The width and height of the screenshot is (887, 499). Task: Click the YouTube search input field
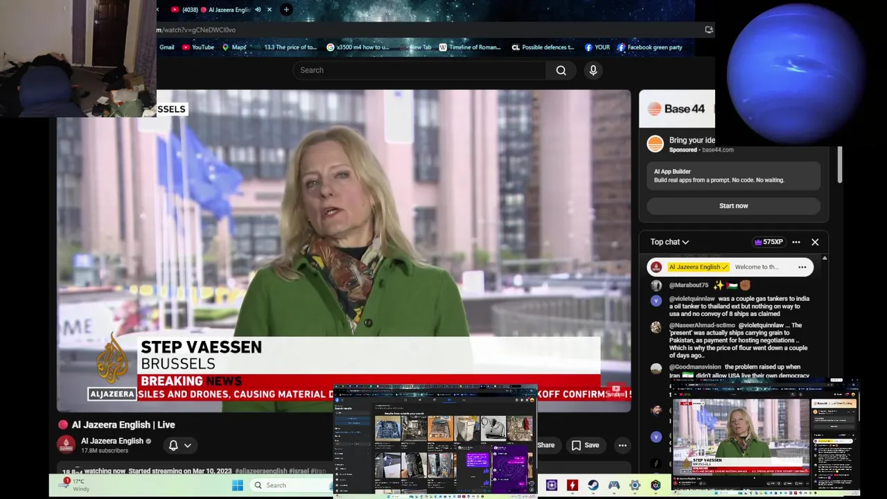(420, 70)
